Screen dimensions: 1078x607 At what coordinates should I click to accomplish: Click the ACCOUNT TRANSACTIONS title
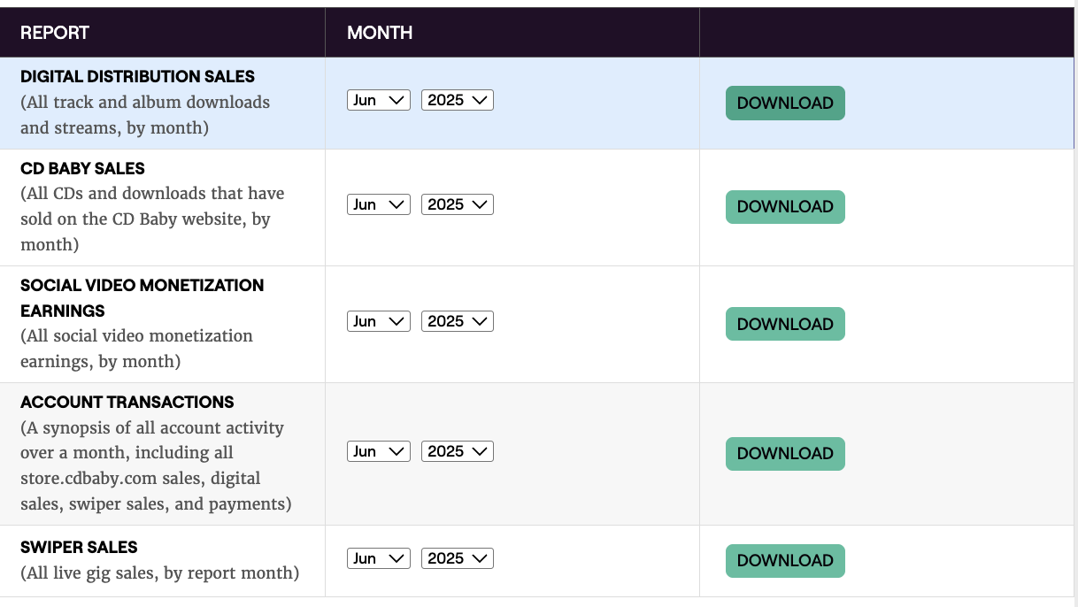click(127, 402)
